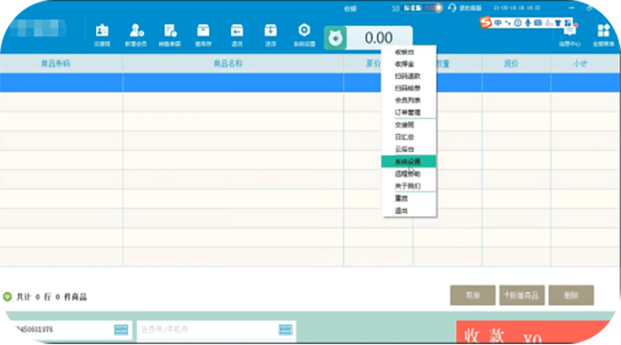Viewport: 621px width, 345px height.
Task: Toggle the 标准版 upgrade switch
Action: tap(422, 8)
